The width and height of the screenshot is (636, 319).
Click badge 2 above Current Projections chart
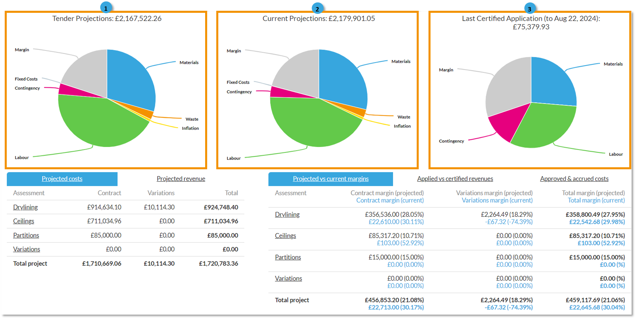tap(317, 7)
